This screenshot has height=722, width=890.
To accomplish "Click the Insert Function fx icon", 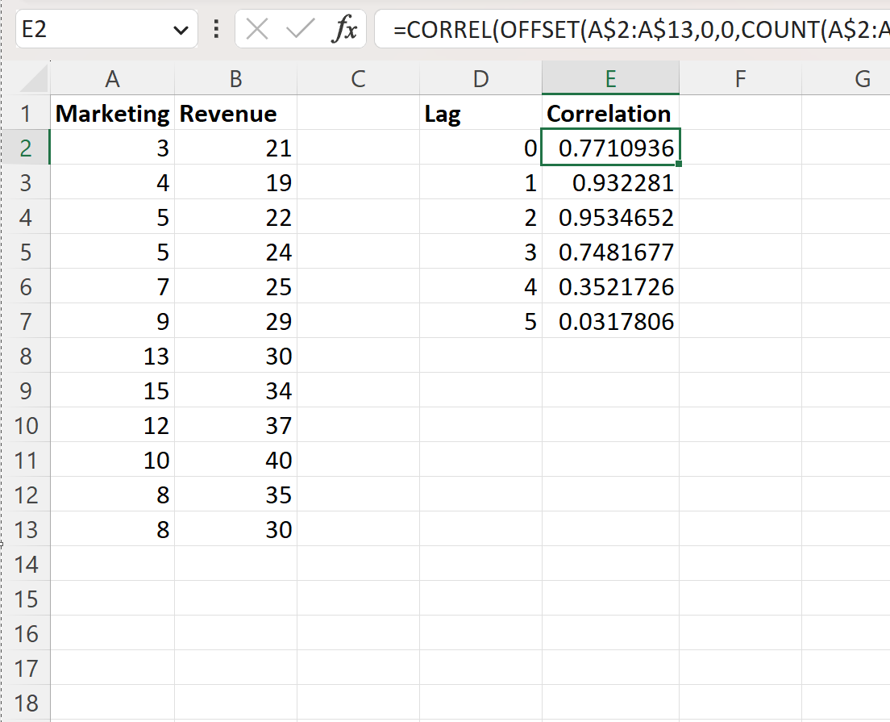I will point(345,28).
